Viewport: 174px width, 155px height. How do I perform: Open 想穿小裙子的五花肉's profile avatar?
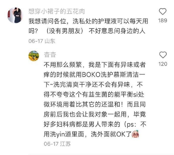15,15
